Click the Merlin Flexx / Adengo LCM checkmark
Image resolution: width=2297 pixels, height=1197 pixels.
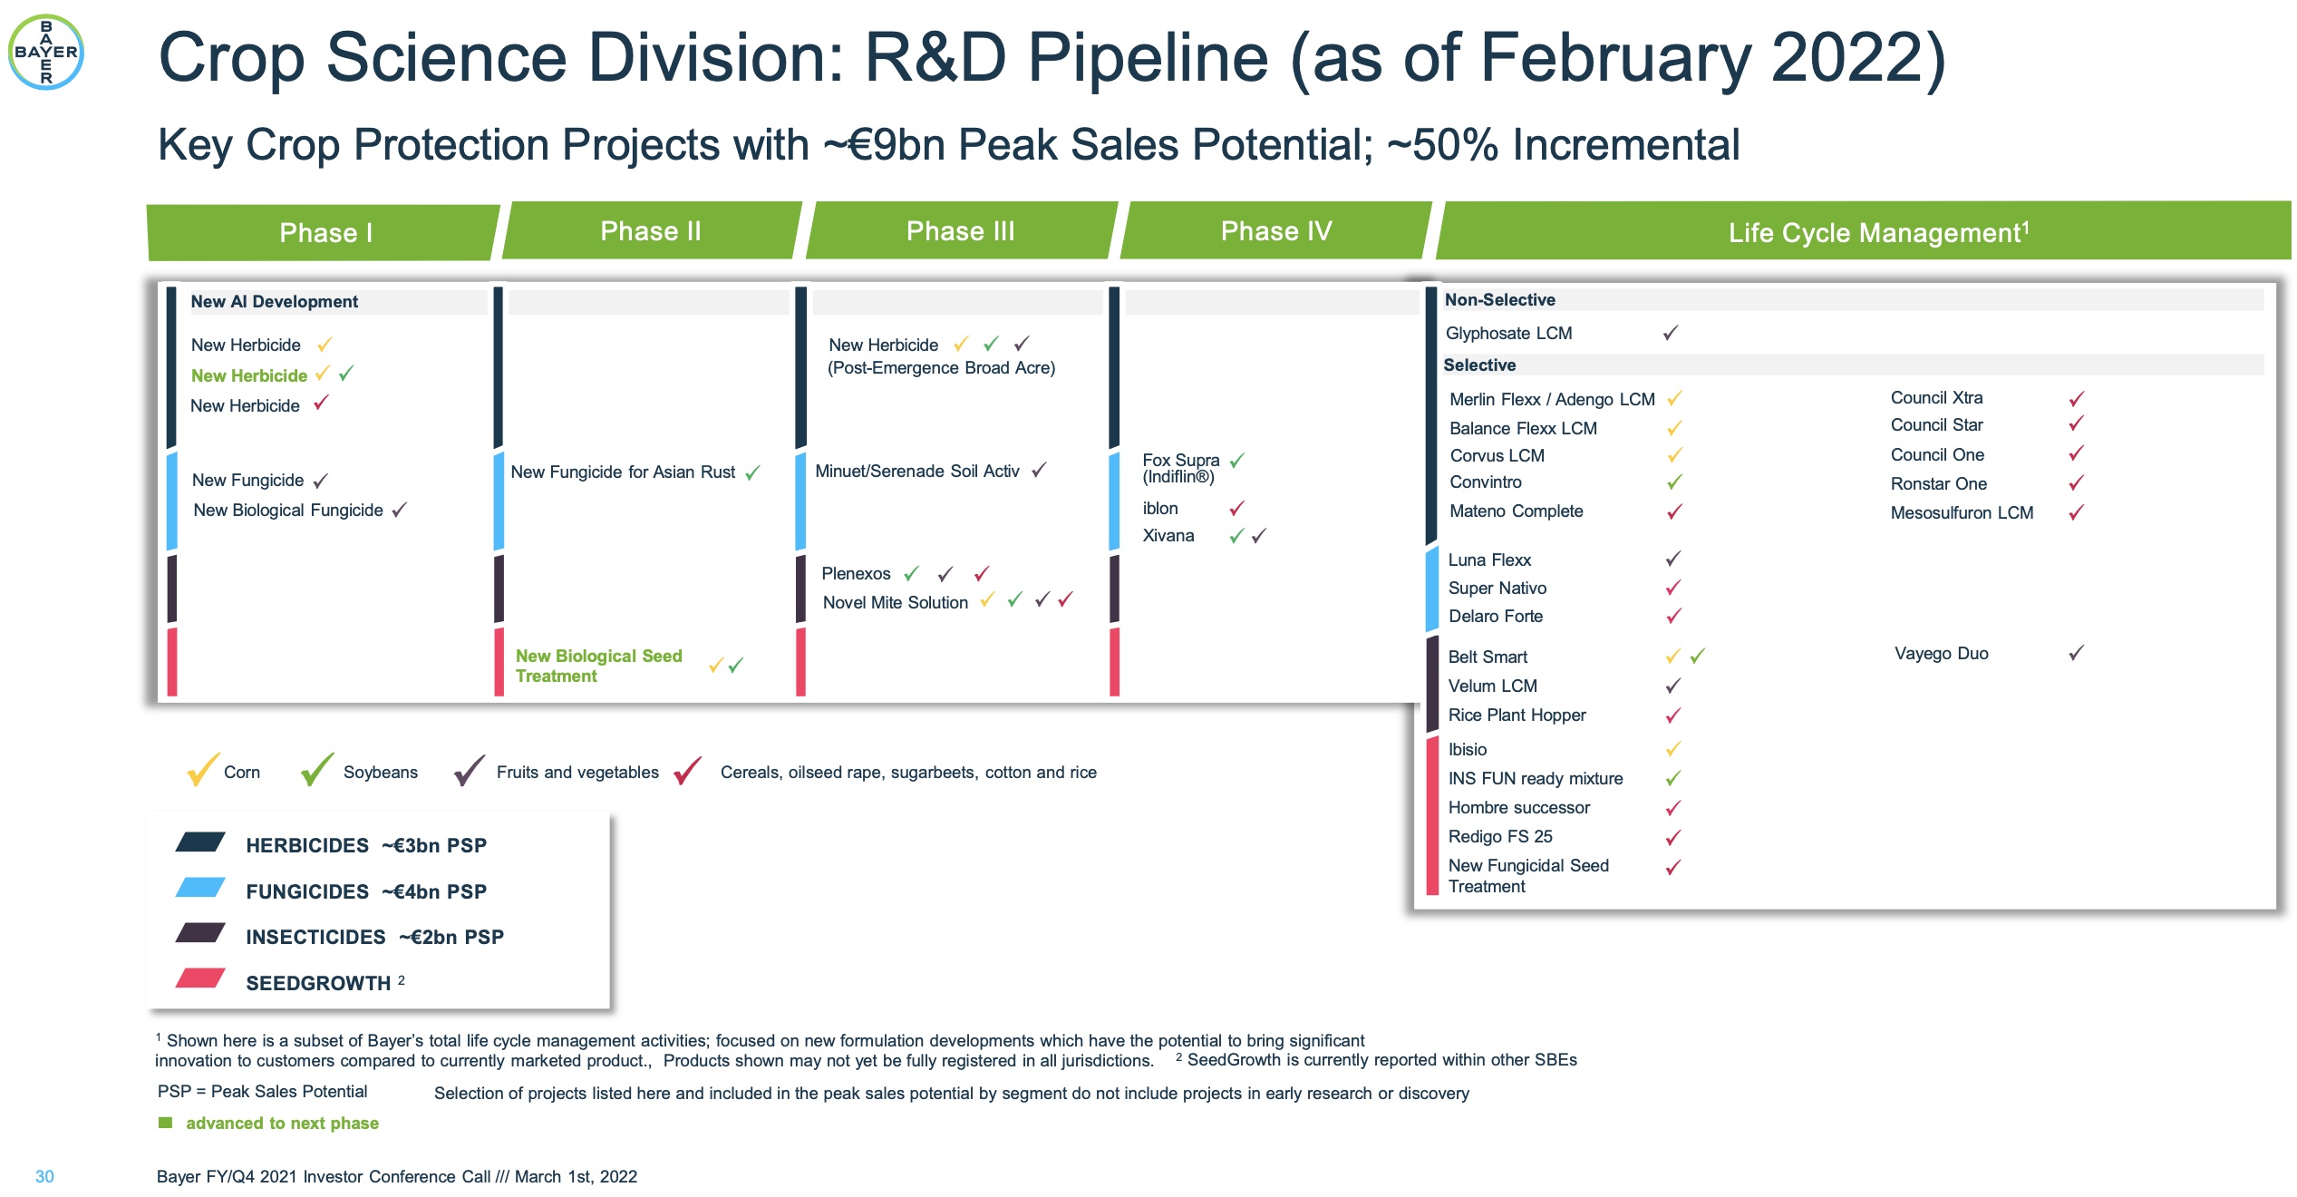[x=1674, y=398]
